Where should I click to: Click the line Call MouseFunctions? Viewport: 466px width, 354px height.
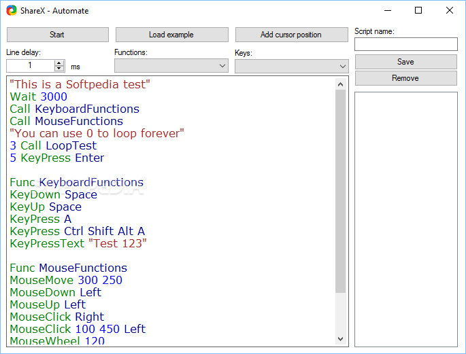click(x=66, y=121)
